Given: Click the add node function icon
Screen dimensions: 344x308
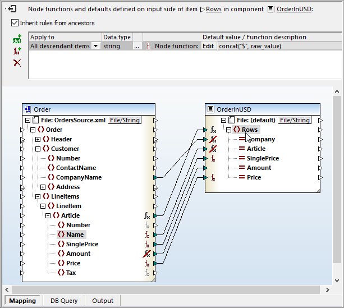Looking at the screenshot, I should coord(17,51).
